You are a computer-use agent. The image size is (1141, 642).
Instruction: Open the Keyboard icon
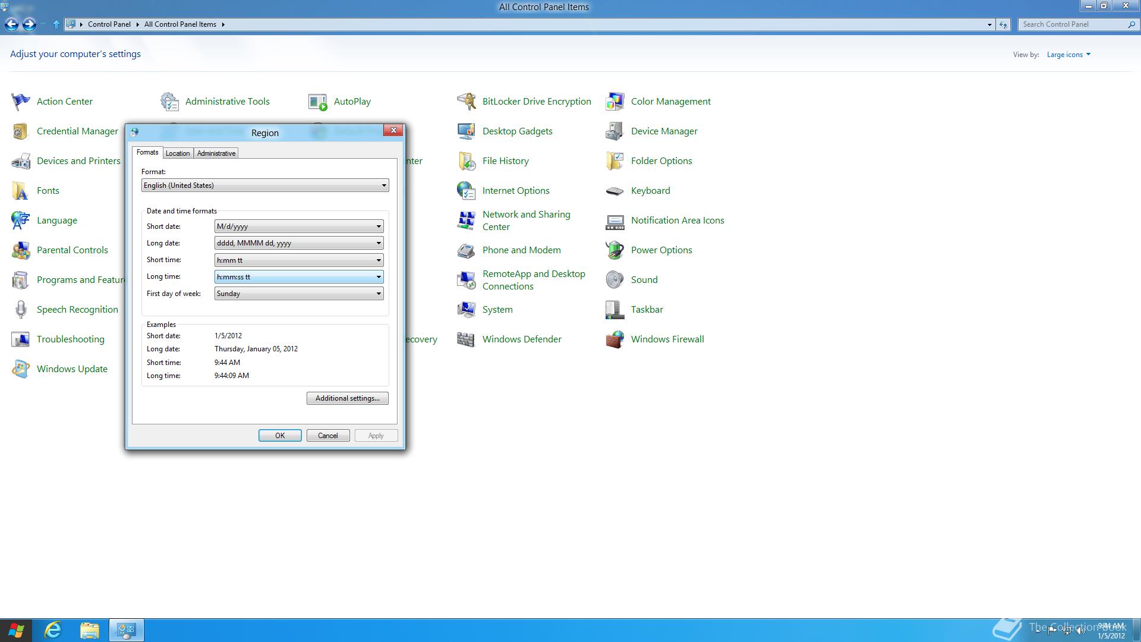(x=615, y=191)
